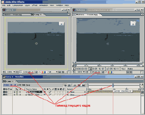Click layer duration value 0:05:16:11

point(113,69)
